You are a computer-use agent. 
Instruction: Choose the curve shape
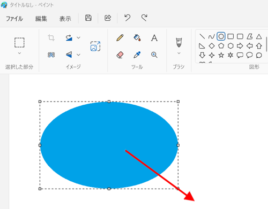coord(212,37)
